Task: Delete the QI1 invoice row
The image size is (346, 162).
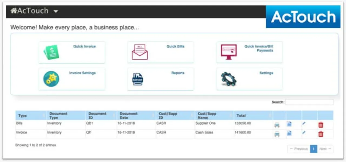Action: point(321,134)
